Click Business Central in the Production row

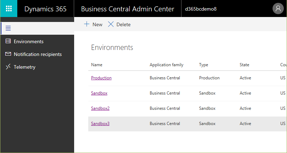165,78
